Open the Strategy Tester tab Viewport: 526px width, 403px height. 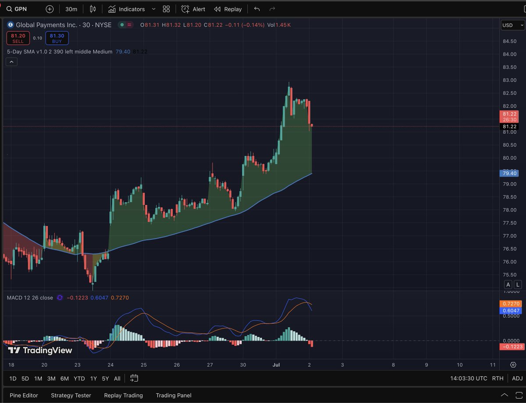[71, 395]
